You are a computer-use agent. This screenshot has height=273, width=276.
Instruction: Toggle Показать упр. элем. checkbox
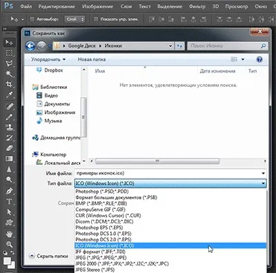click(x=96, y=19)
